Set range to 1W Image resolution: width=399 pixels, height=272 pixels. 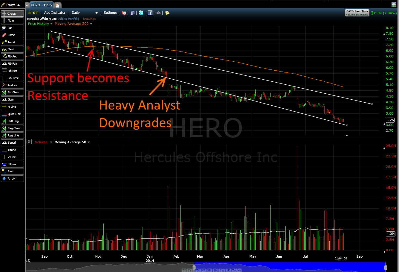point(222,270)
